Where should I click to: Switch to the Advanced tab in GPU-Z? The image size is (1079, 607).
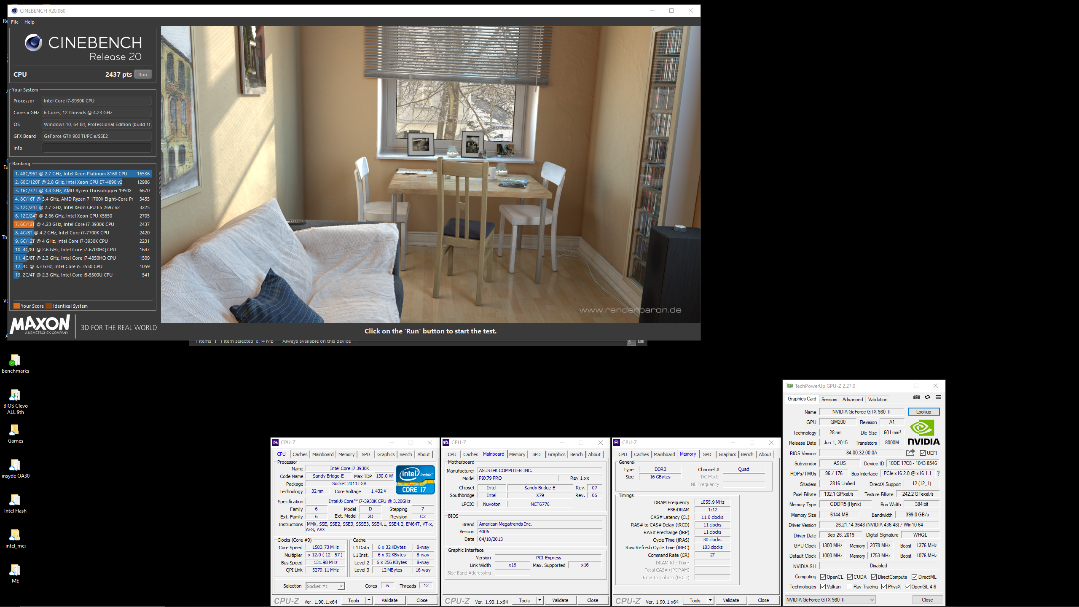pos(852,399)
